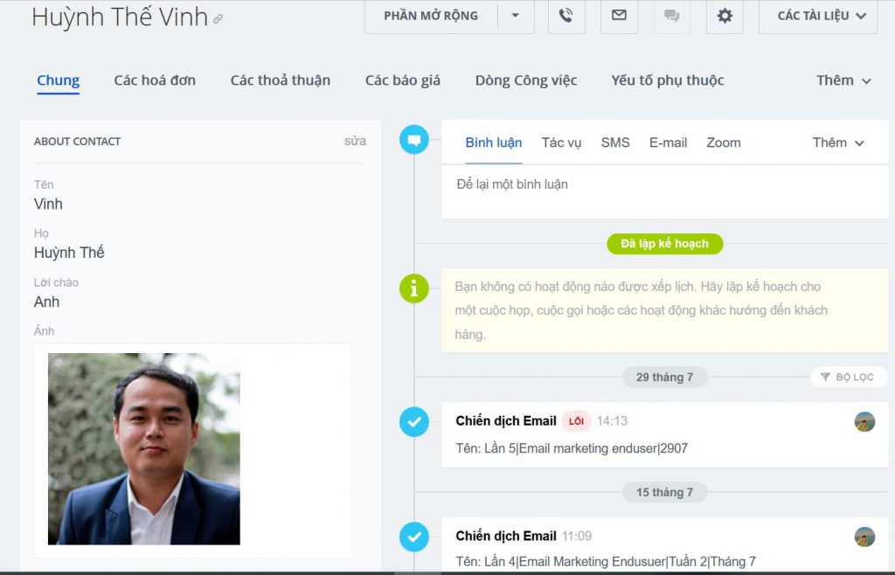Click the chat bubbles icon

pyautogui.click(x=671, y=16)
